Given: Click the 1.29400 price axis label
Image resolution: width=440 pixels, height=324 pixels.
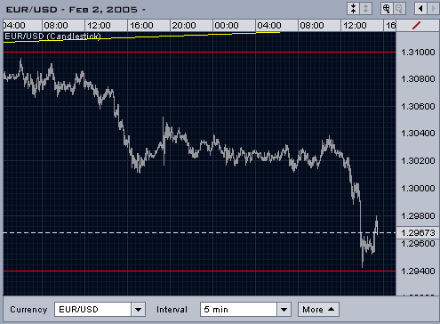Looking at the screenshot, I should pos(418,271).
